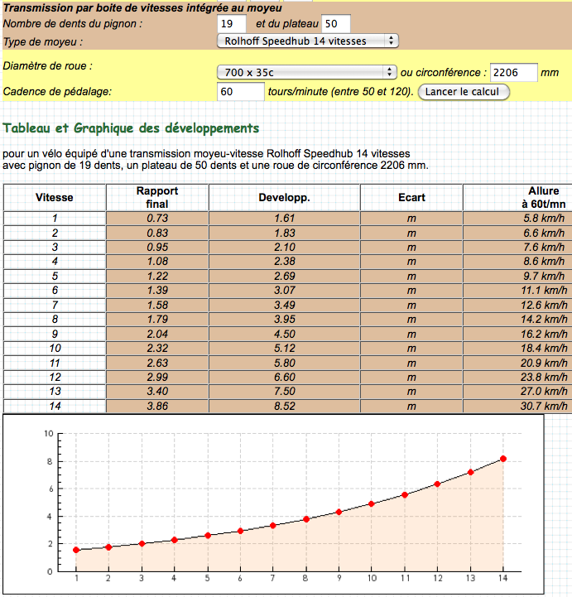The height and width of the screenshot is (597, 572).
Task: Select the 6.6 km/h speed cell
Action: click(x=517, y=233)
